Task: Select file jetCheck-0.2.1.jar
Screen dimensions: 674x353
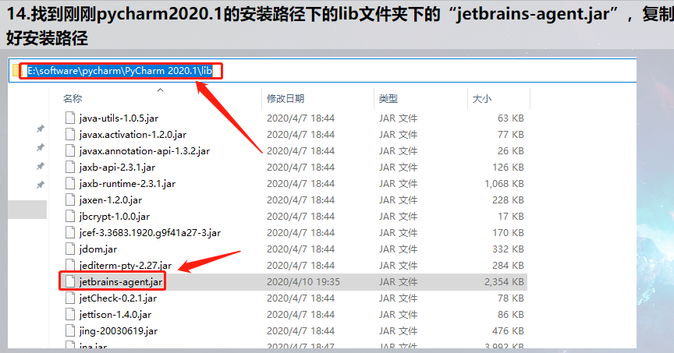Action: coord(118,298)
